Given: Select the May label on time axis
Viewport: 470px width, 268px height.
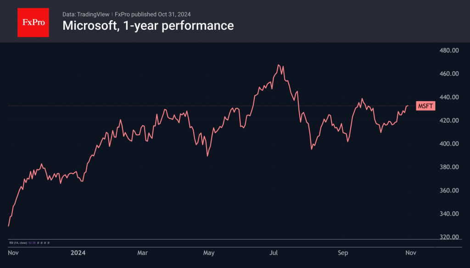Looking at the screenshot, I should (209, 253).
